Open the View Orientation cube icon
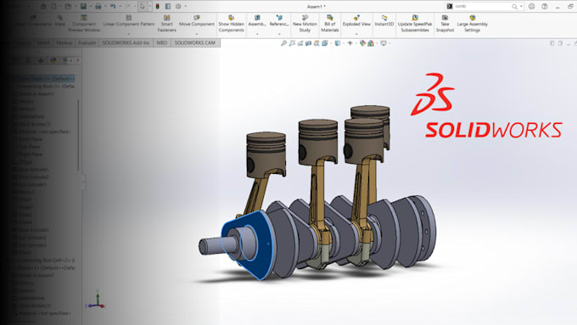Screen dimensions: 577x325 [x=324, y=43]
